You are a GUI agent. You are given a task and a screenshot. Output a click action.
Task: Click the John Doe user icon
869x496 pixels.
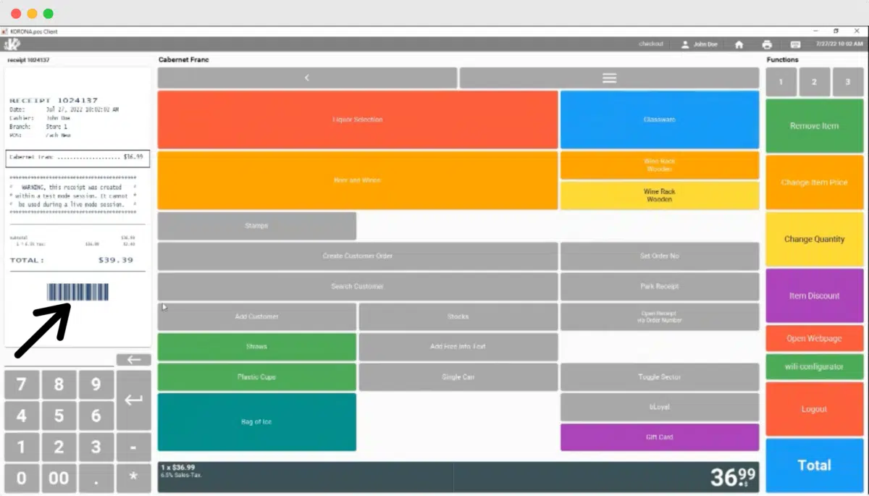pos(685,44)
